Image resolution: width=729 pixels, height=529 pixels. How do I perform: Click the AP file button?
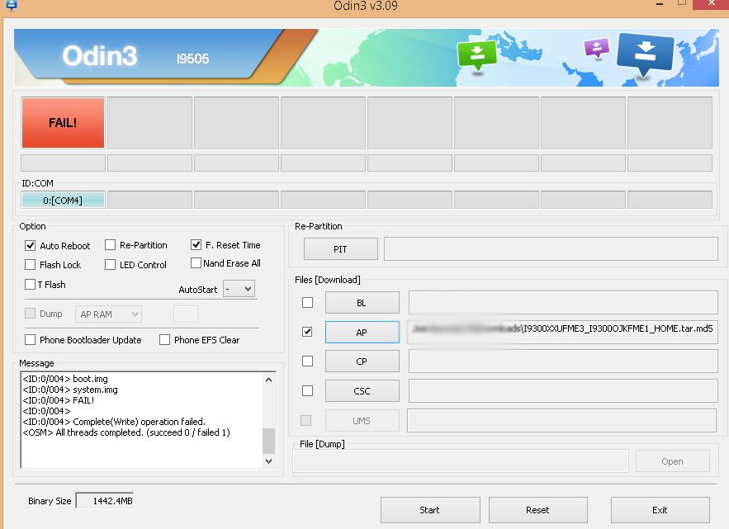pos(362,333)
